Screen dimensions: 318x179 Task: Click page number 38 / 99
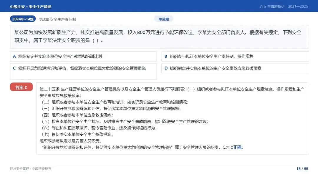tap(302, 168)
